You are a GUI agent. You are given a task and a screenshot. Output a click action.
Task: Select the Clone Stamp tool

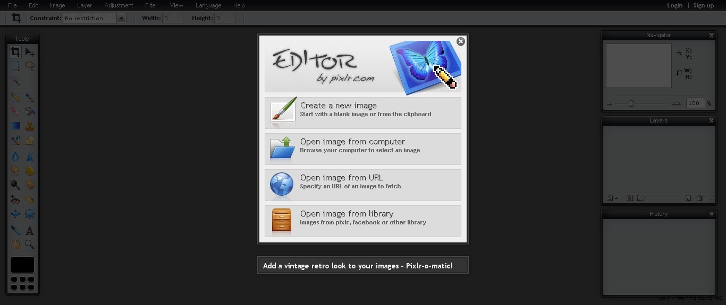pos(30,126)
